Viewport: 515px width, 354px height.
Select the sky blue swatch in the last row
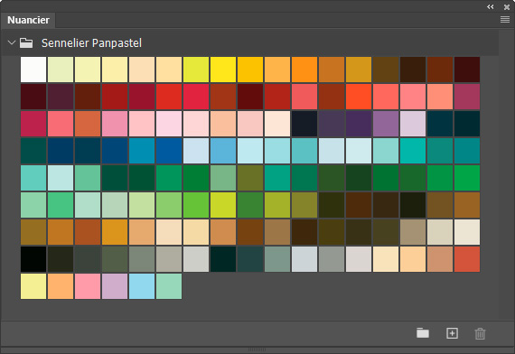pos(142,286)
